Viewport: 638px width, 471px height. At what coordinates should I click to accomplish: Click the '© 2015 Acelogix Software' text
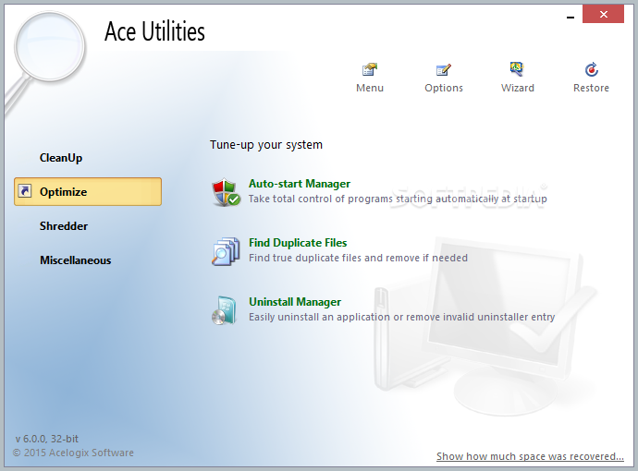click(73, 453)
